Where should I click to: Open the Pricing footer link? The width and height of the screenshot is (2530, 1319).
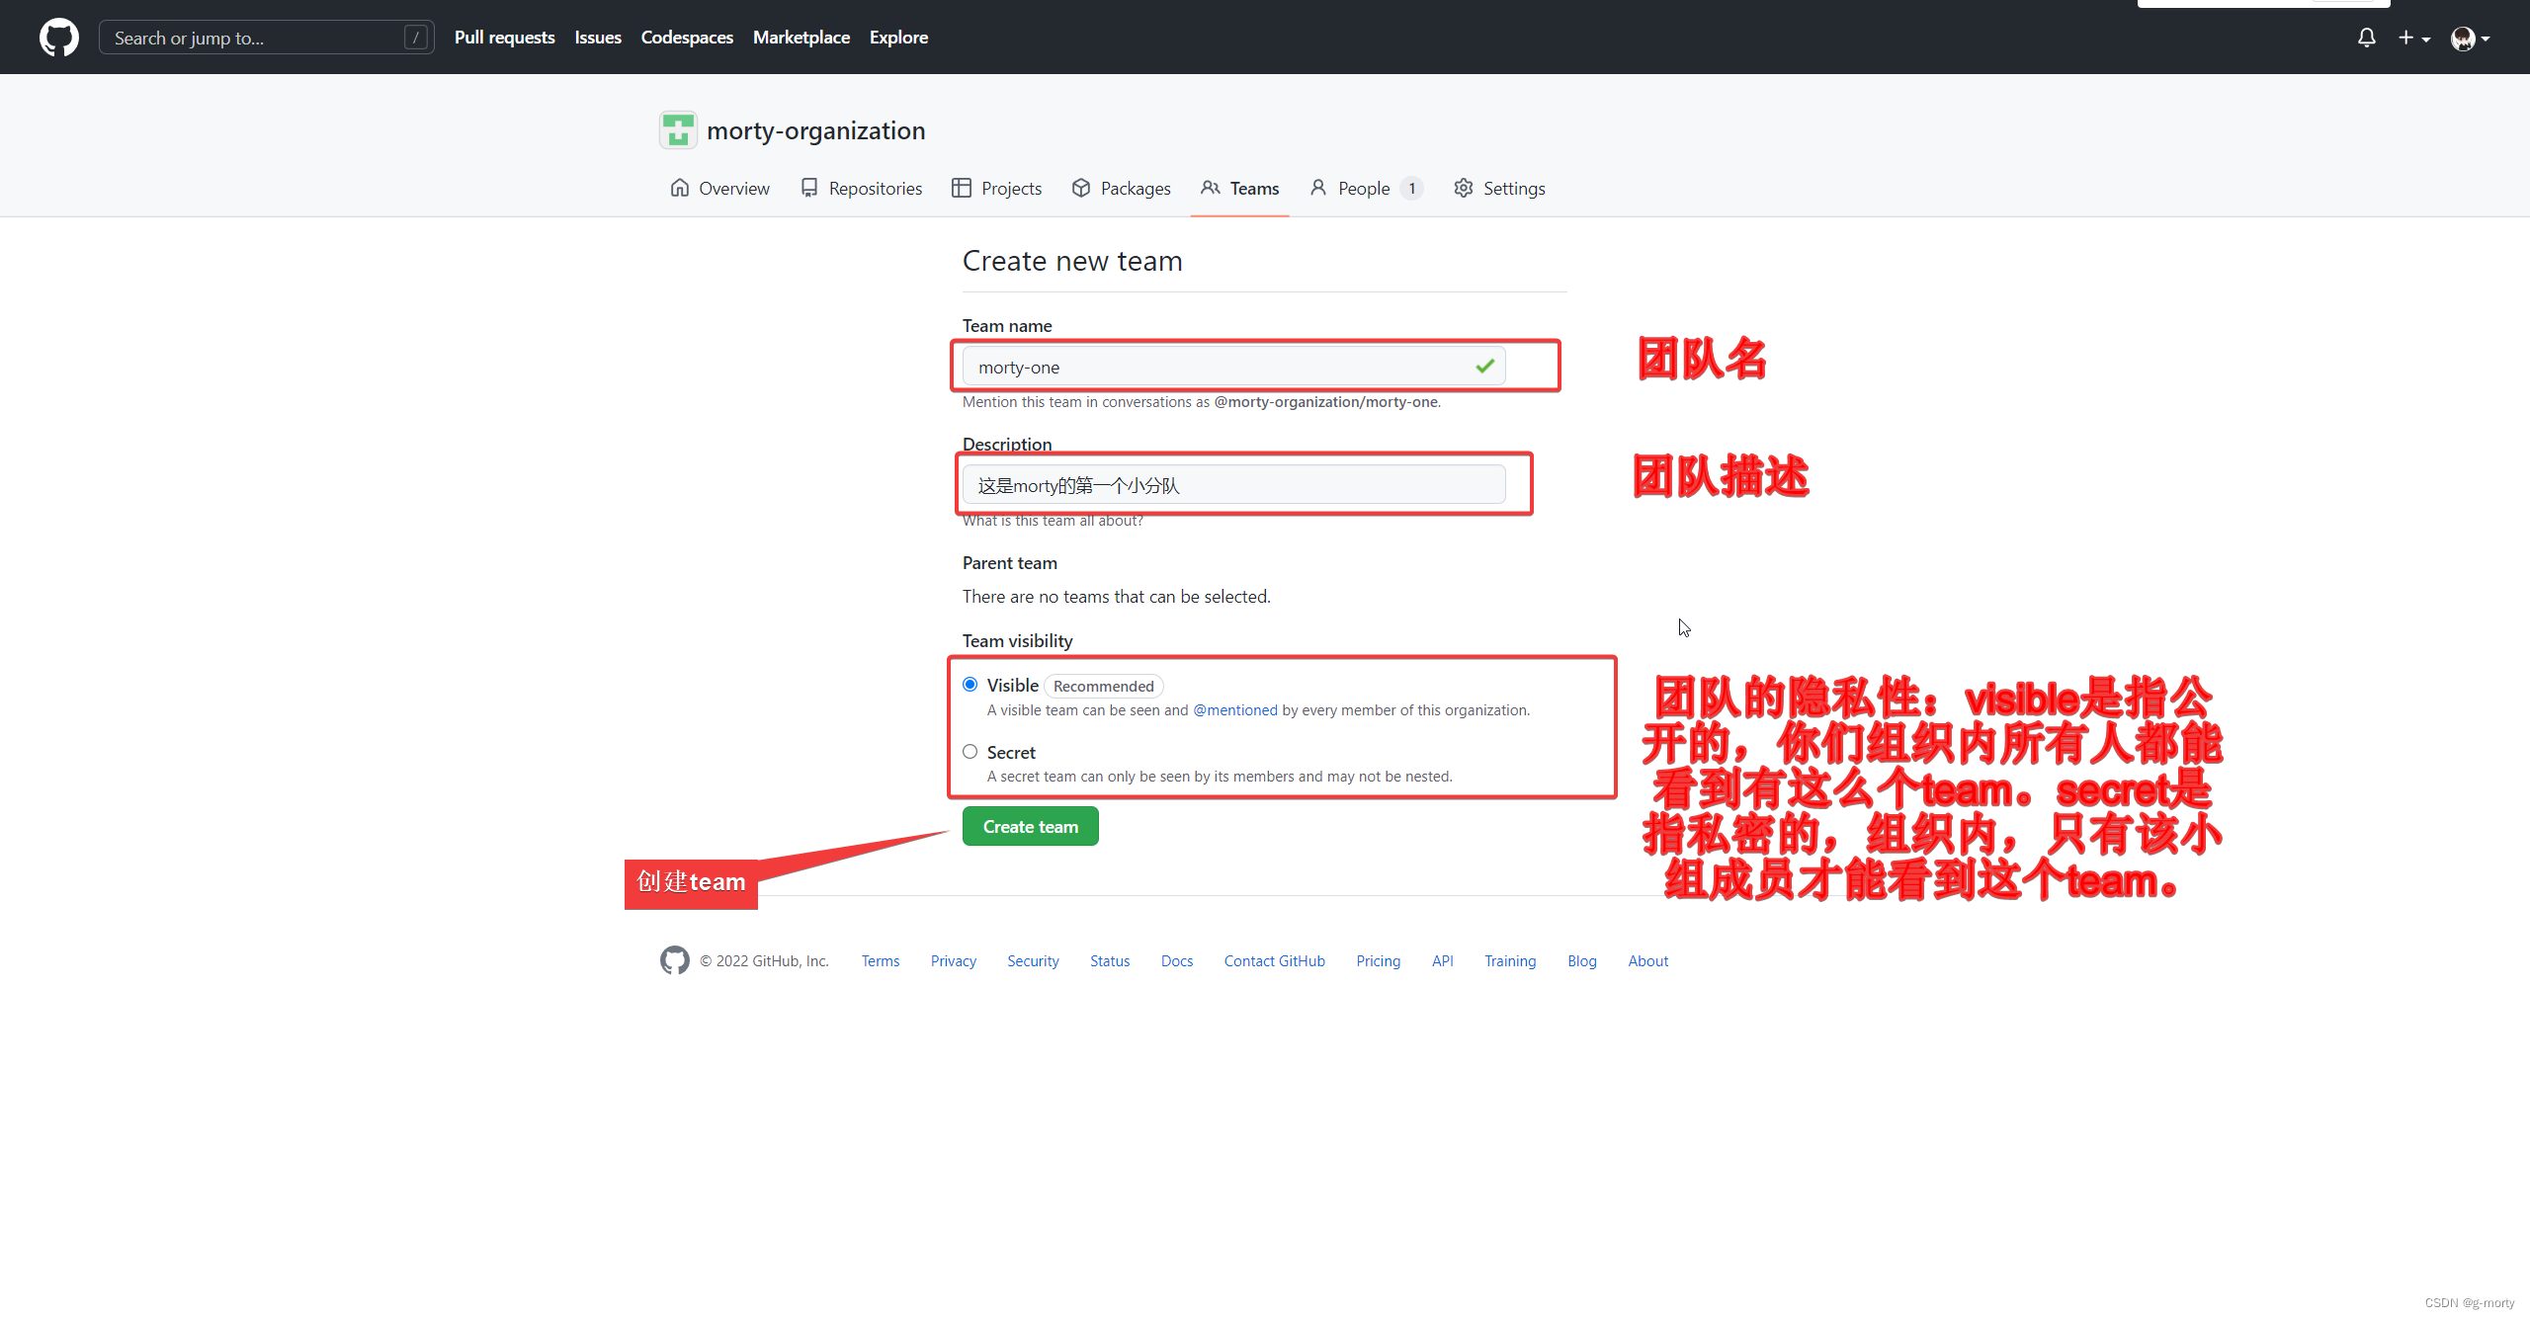point(1379,960)
